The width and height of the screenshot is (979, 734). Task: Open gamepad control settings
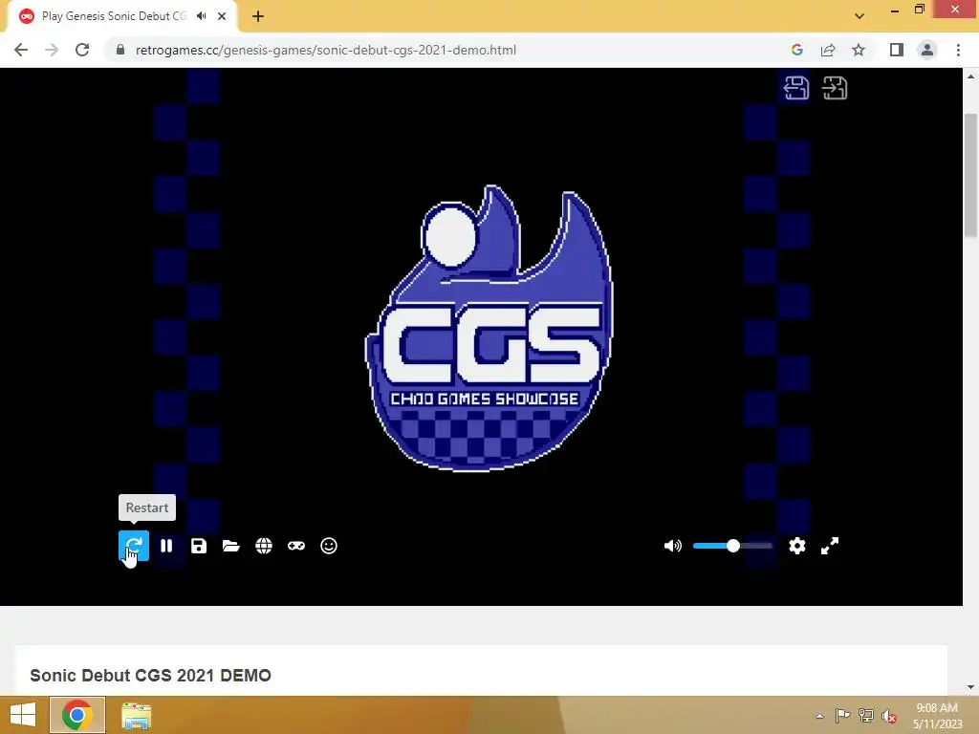click(x=296, y=546)
